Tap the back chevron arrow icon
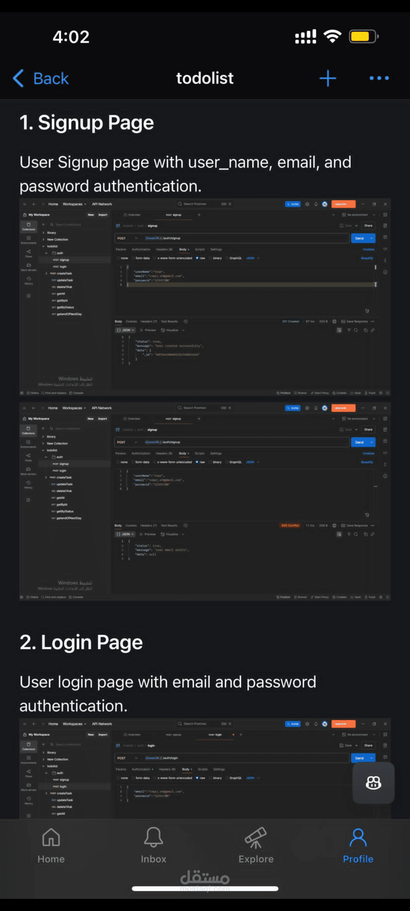Viewport: 410px width, 911px height. tap(18, 78)
